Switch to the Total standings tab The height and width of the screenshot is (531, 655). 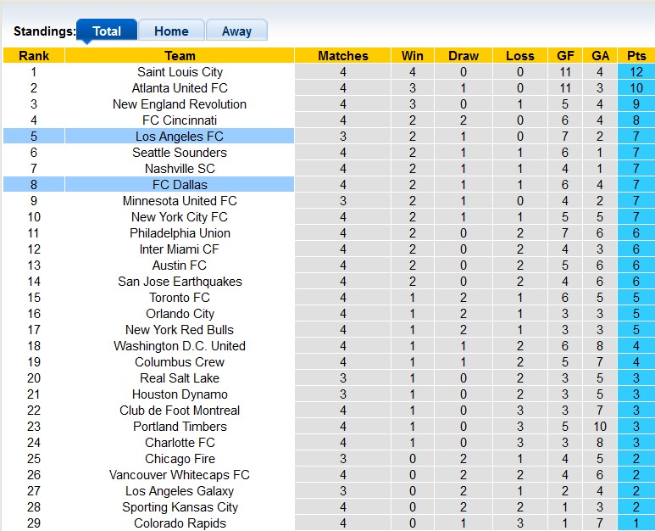107,31
